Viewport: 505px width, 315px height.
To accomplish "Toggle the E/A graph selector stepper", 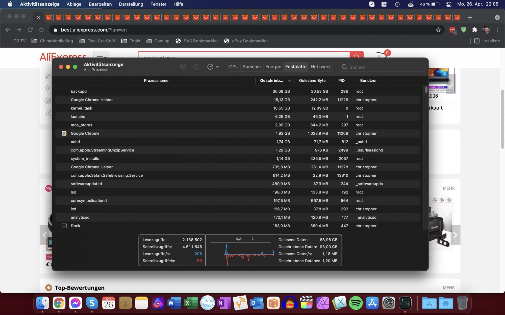I will 252,239.
